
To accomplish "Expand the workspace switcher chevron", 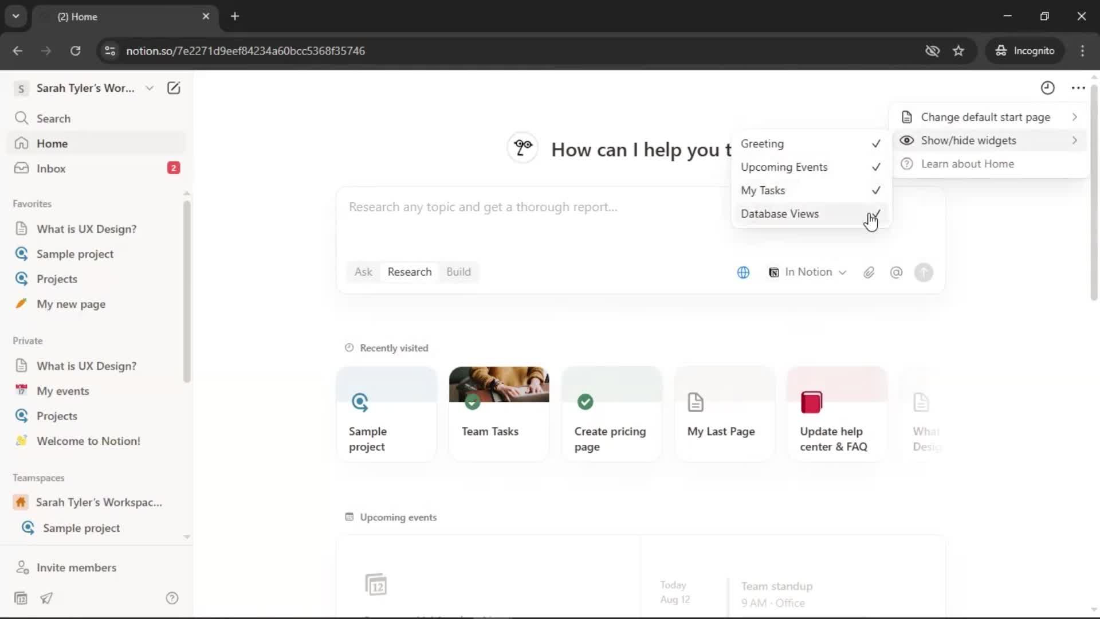I will click(x=149, y=88).
